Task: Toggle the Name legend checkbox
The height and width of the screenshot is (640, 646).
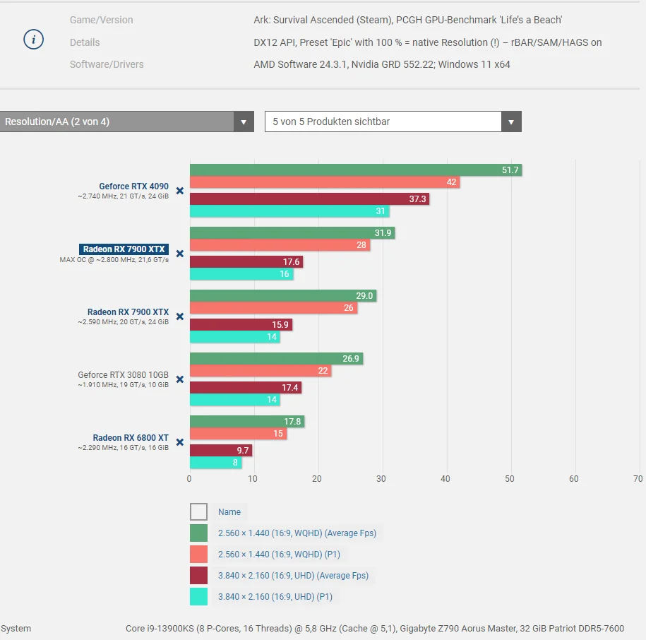Action: click(x=198, y=512)
